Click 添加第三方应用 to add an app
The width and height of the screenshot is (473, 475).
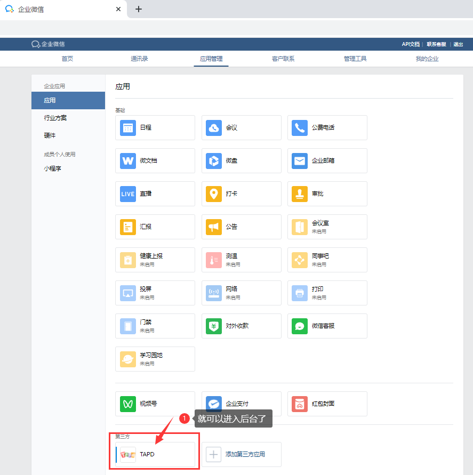pyautogui.click(x=241, y=454)
